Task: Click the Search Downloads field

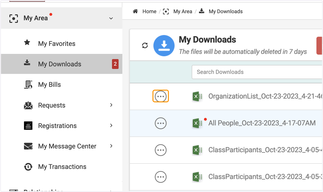Action: click(x=257, y=72)
